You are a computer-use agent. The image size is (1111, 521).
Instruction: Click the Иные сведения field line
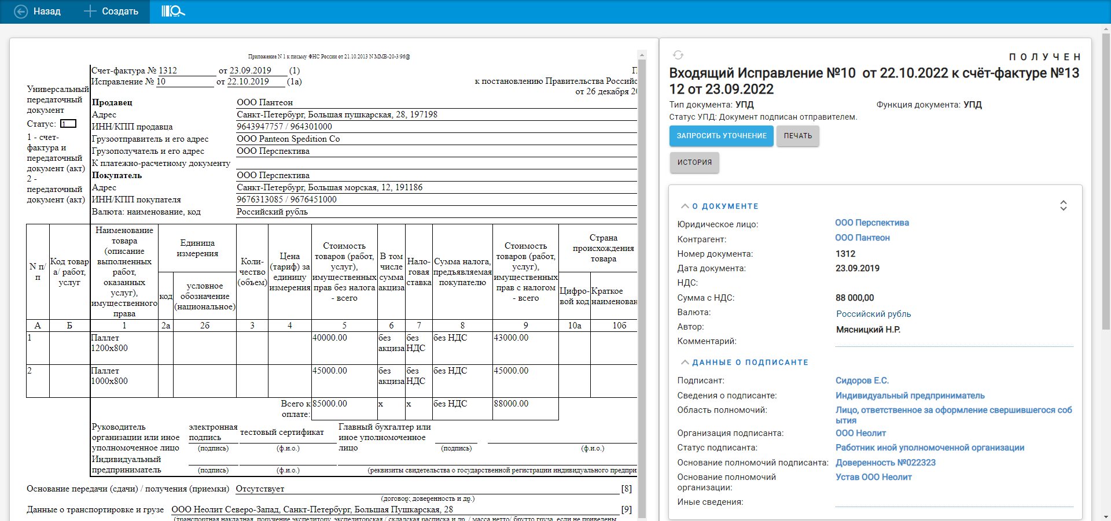[954, 502]
